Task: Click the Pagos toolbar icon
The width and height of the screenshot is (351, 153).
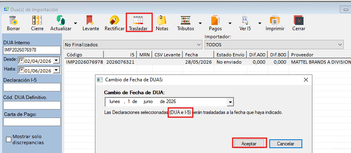Action: 215,20
